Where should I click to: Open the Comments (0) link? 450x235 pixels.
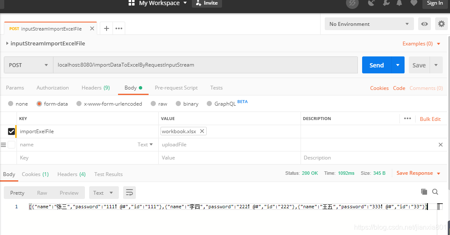pos(426,88)
